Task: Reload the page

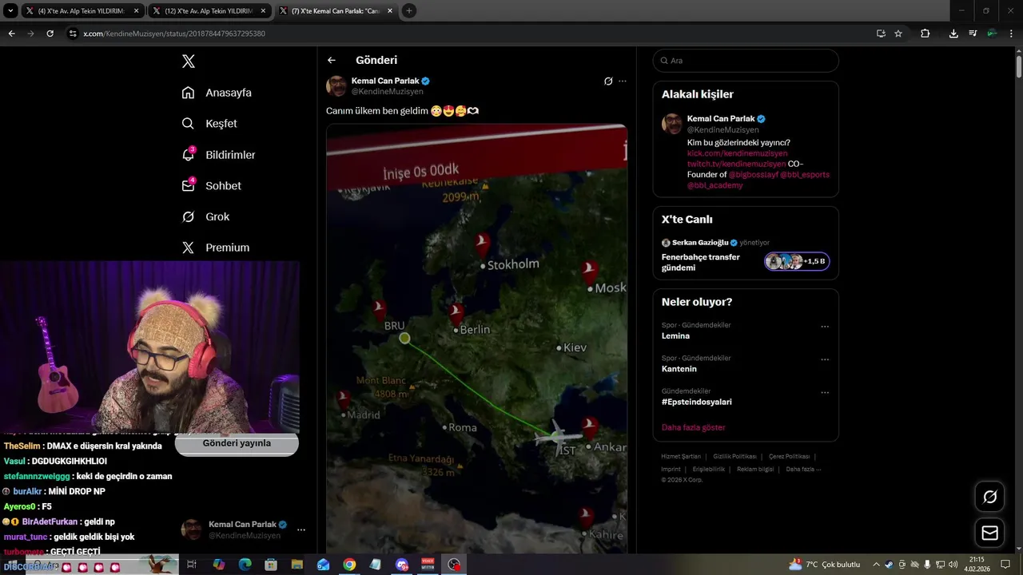Action: (50, 34)
